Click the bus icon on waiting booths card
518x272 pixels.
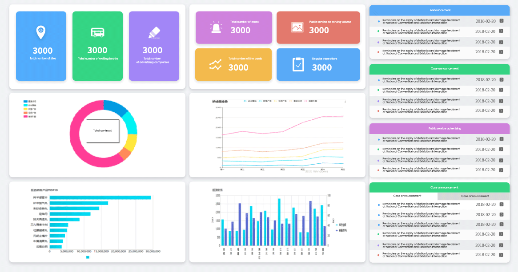97,32
